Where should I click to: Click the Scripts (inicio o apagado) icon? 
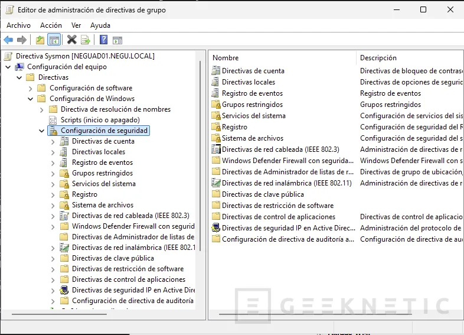click(x=53, y=120)
